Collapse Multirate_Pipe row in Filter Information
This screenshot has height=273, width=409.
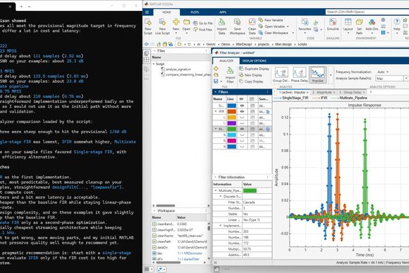tap(215, 190)
